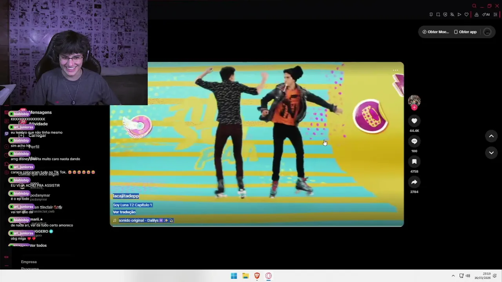502x282 pixels.
Task: Open the lacajitadepp username link
Action: coord(126,196)
